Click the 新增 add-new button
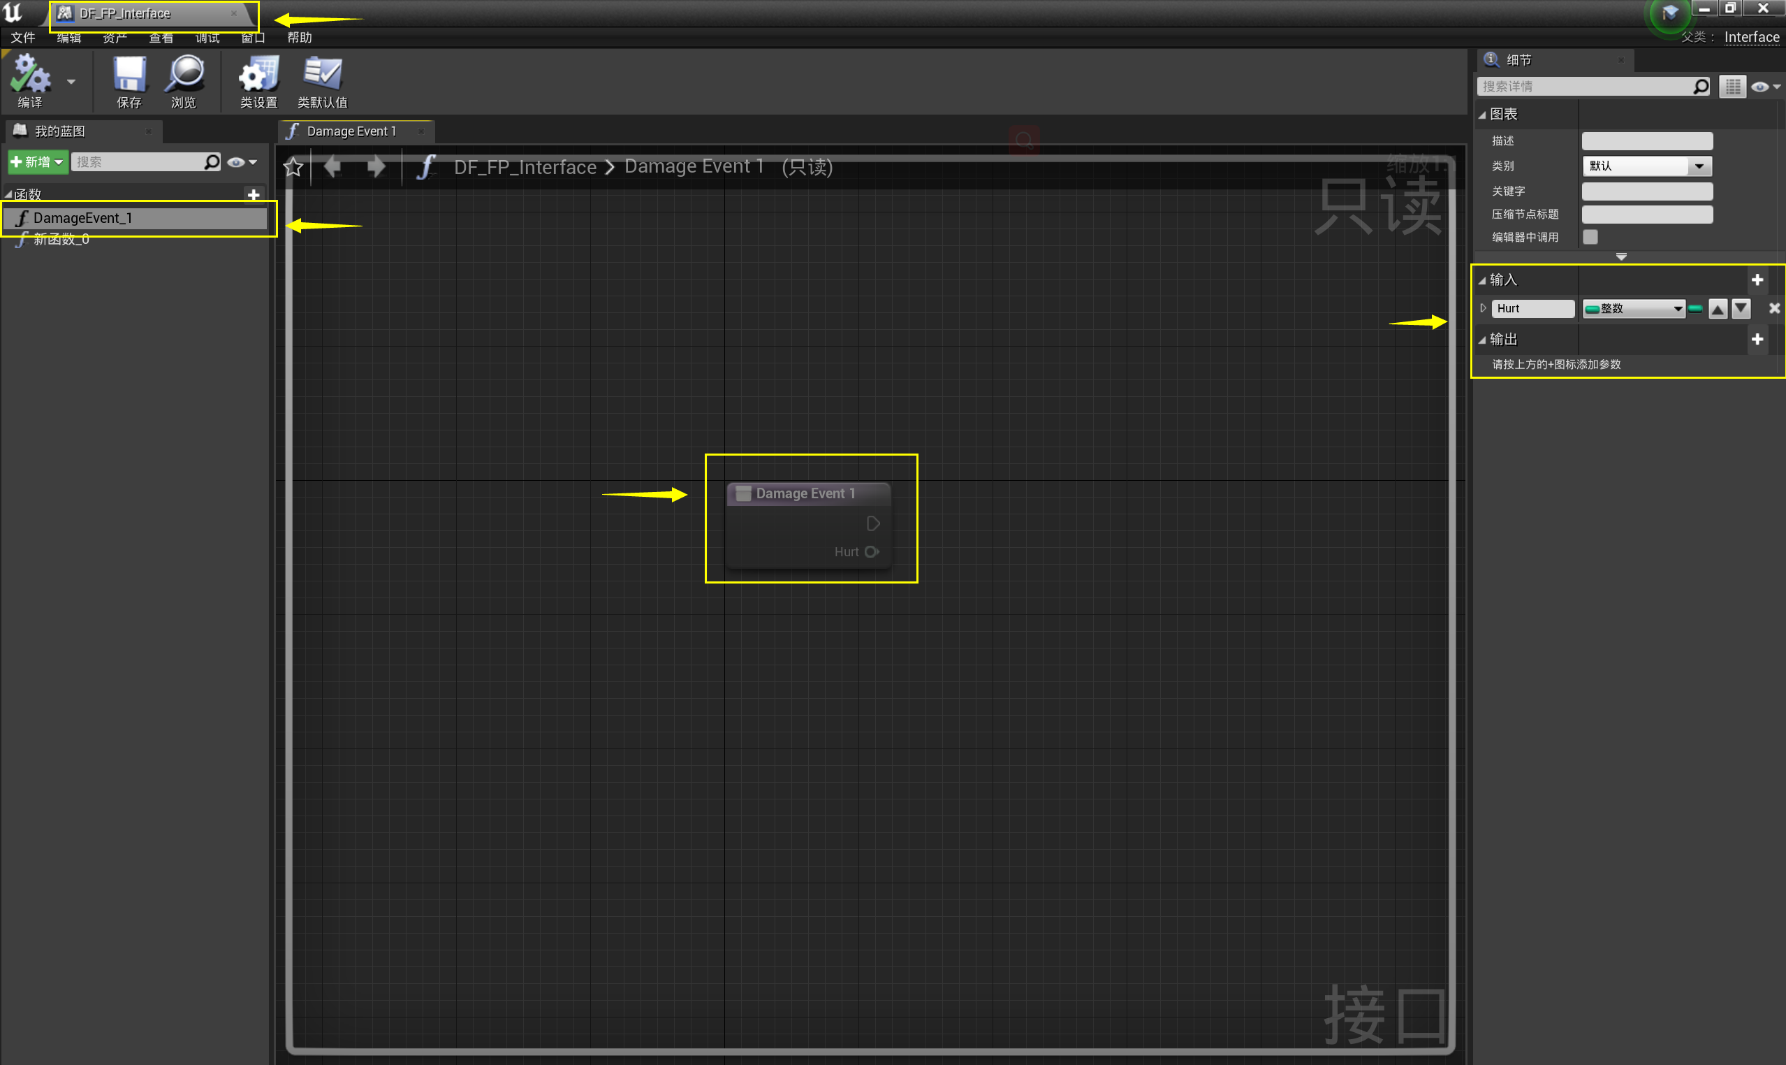Image resolution: width=1786 pixels, height=1065 pixels. pyautogui.click(x=37, y=162)
